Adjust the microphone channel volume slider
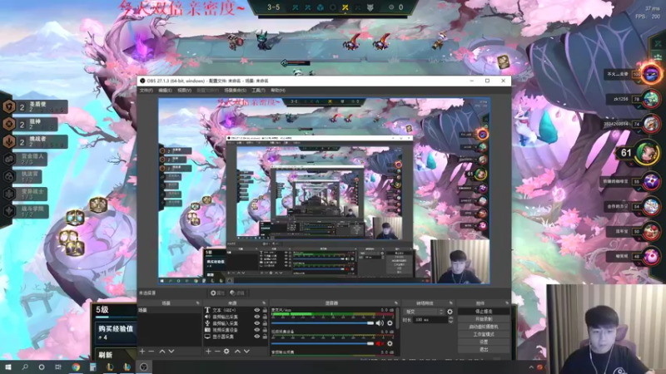Image resolution: width=666 pixels, height=374 pixels. click(322, 323)
